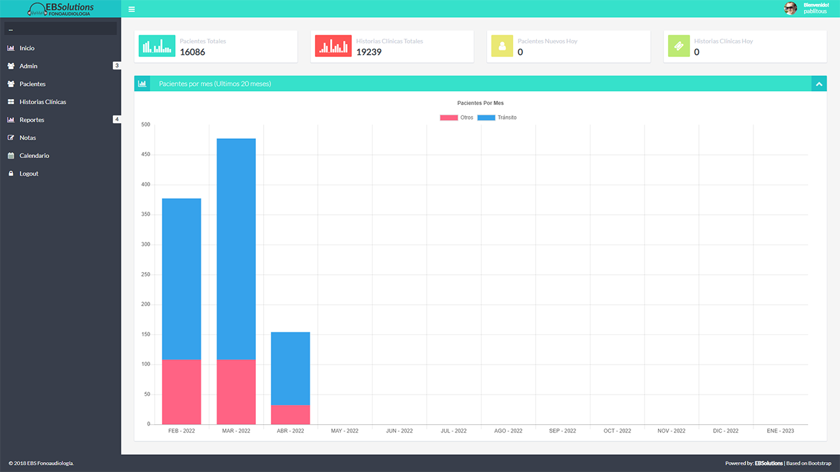The image size is (840, 472).
Task: Expand the Admin sidebar menu
Action: pos(29,66)
